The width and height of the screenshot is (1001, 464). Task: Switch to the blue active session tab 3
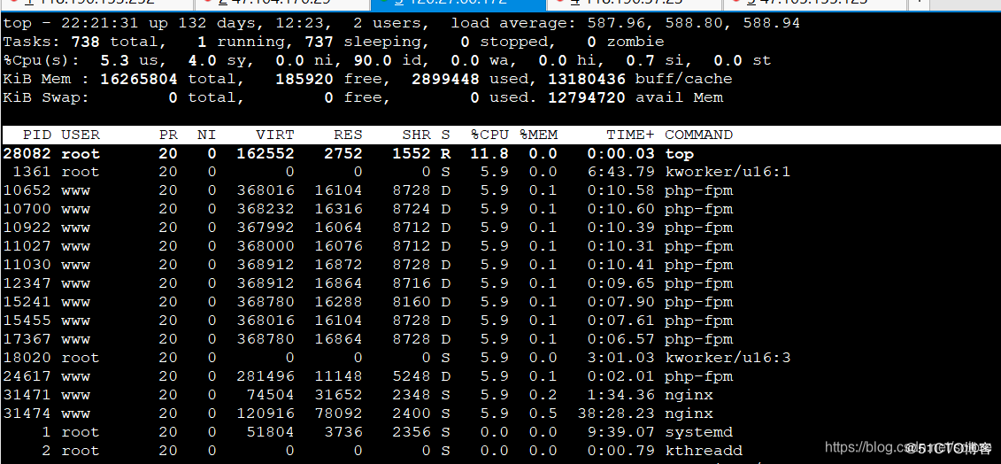point(458,4)
